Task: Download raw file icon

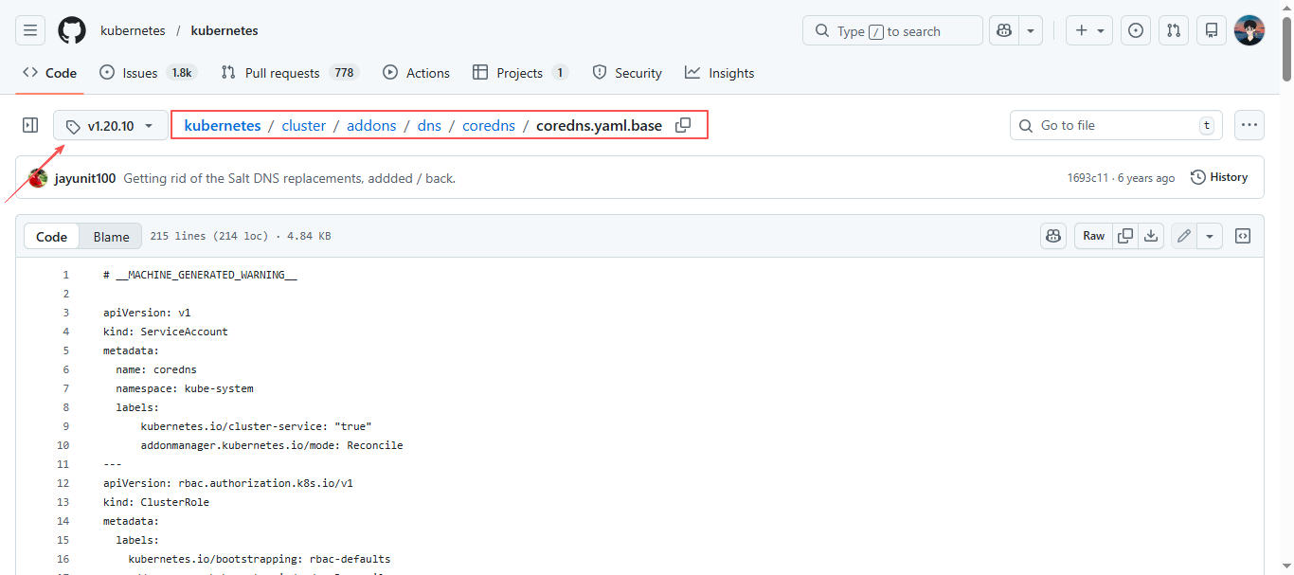Action: 1151,236
